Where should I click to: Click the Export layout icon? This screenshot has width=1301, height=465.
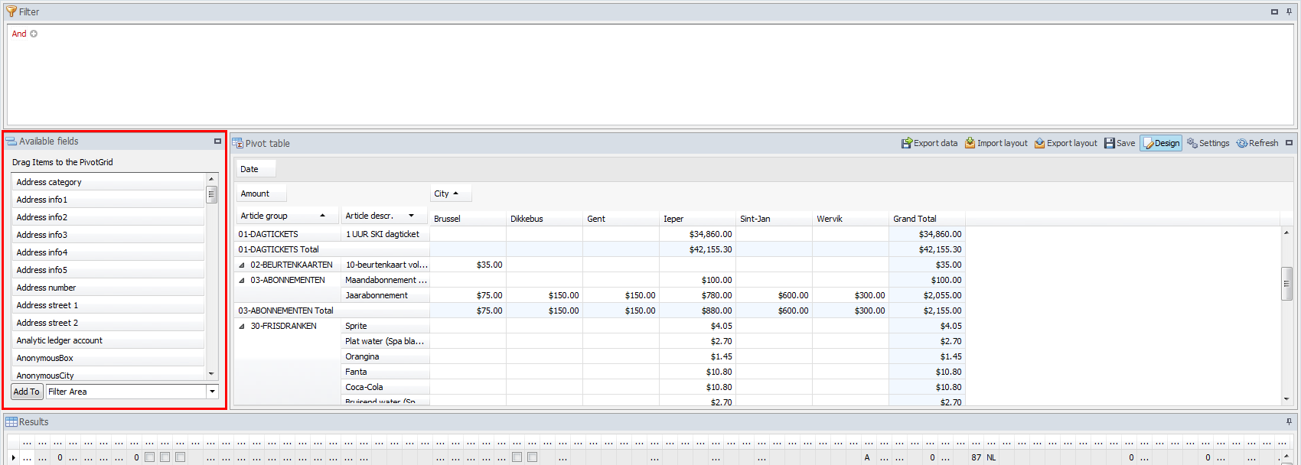1039,143
